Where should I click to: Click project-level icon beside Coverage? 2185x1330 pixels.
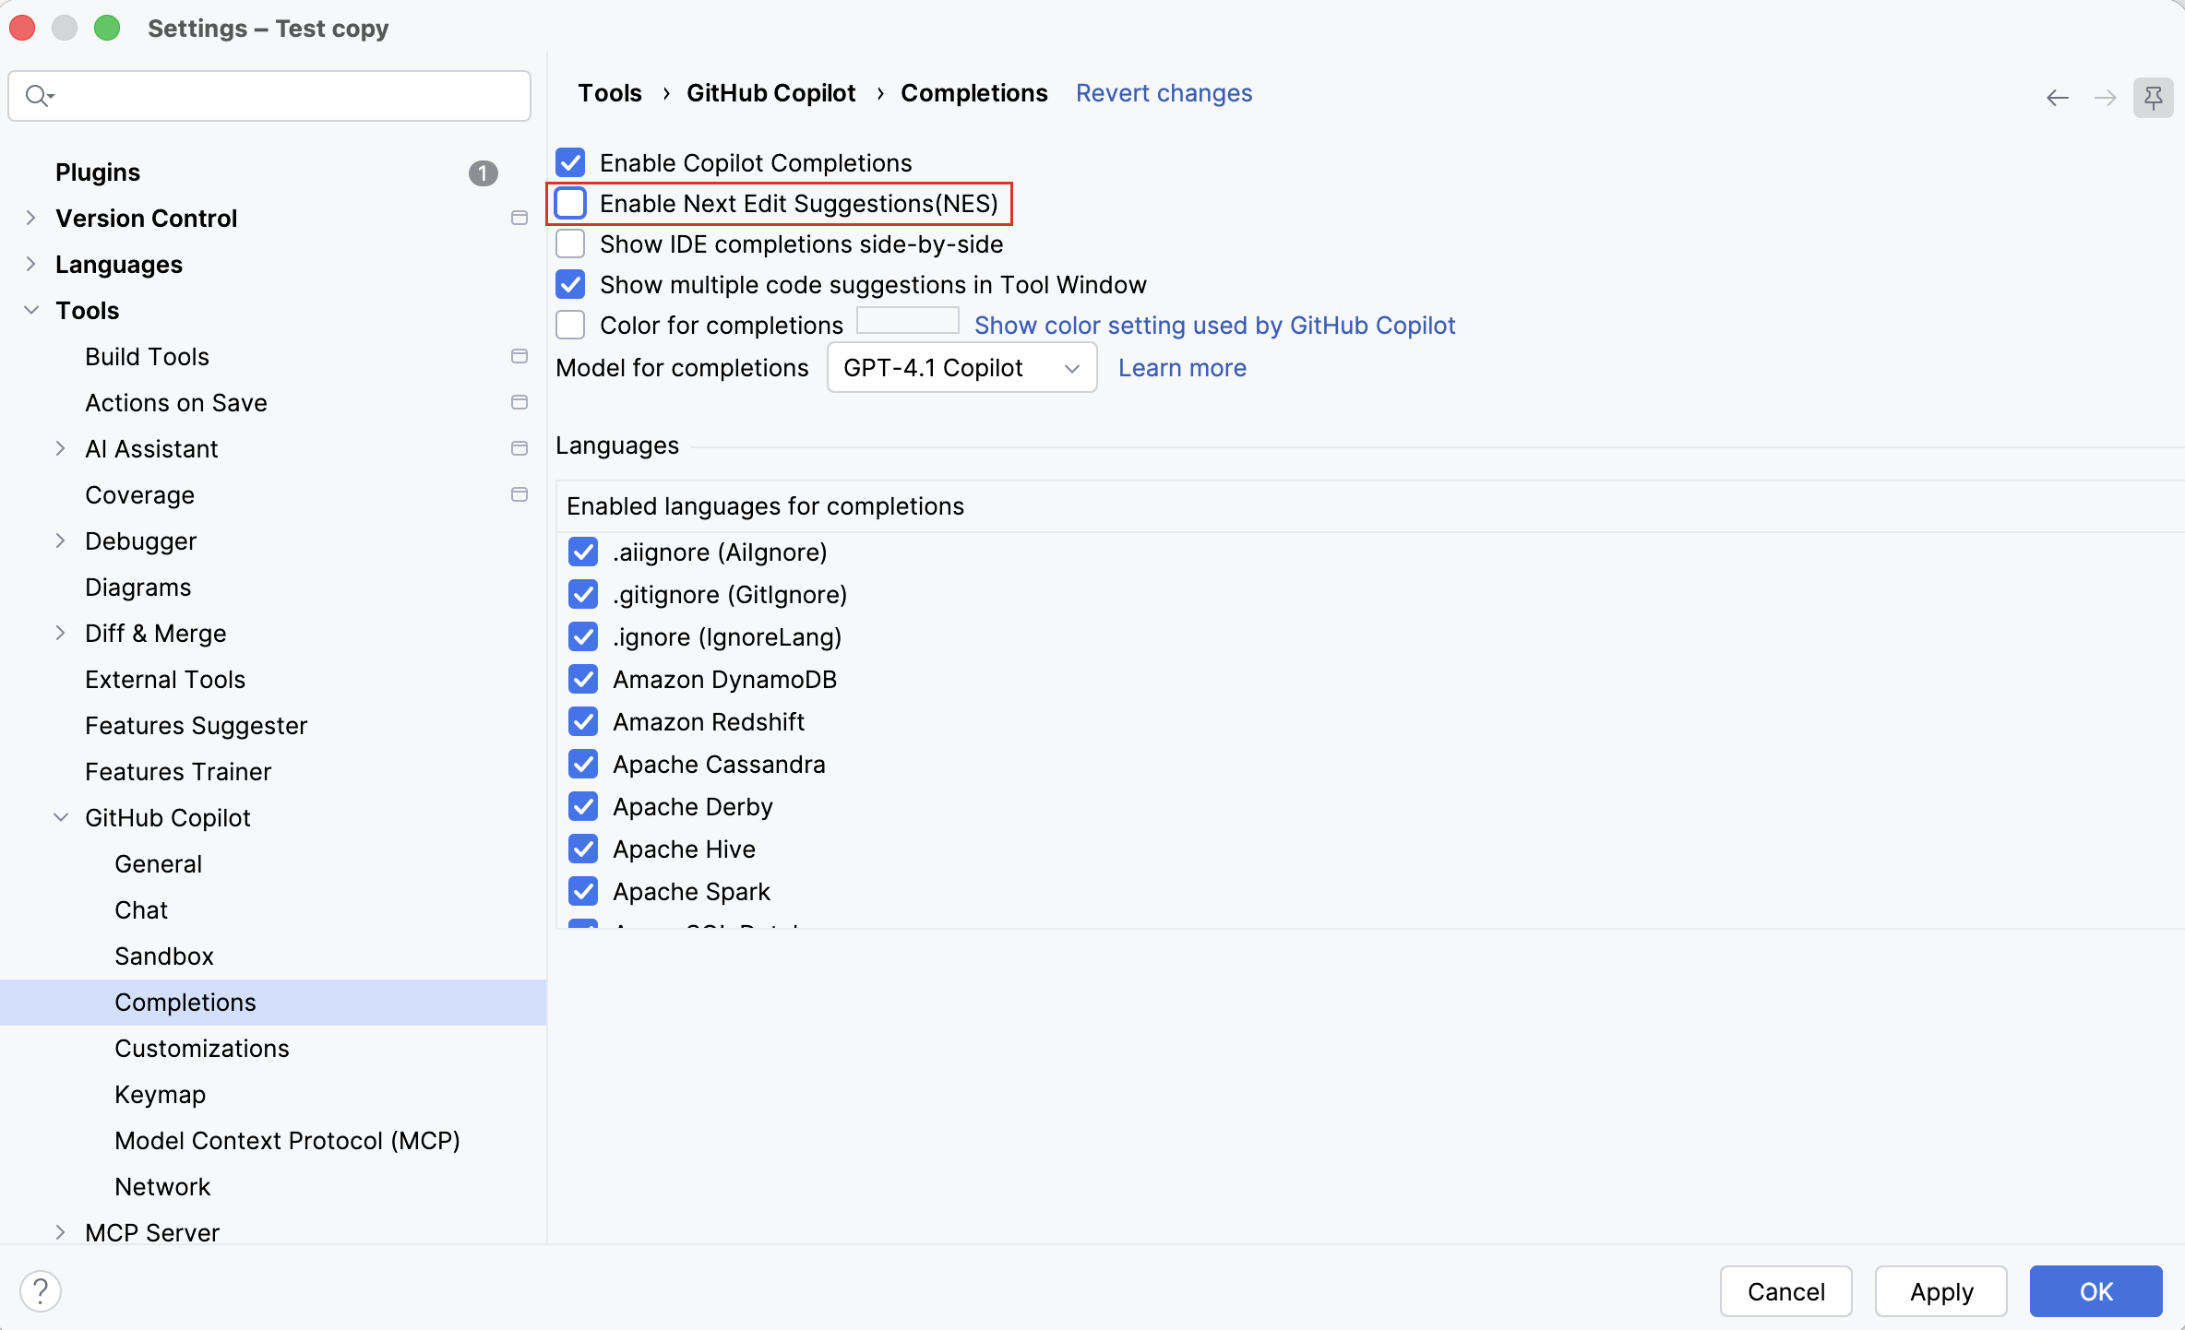click(519, 494)
